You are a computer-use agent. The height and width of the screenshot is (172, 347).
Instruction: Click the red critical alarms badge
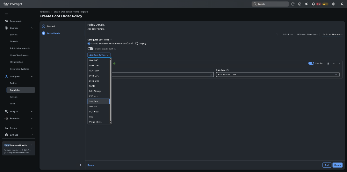(318, 4)
